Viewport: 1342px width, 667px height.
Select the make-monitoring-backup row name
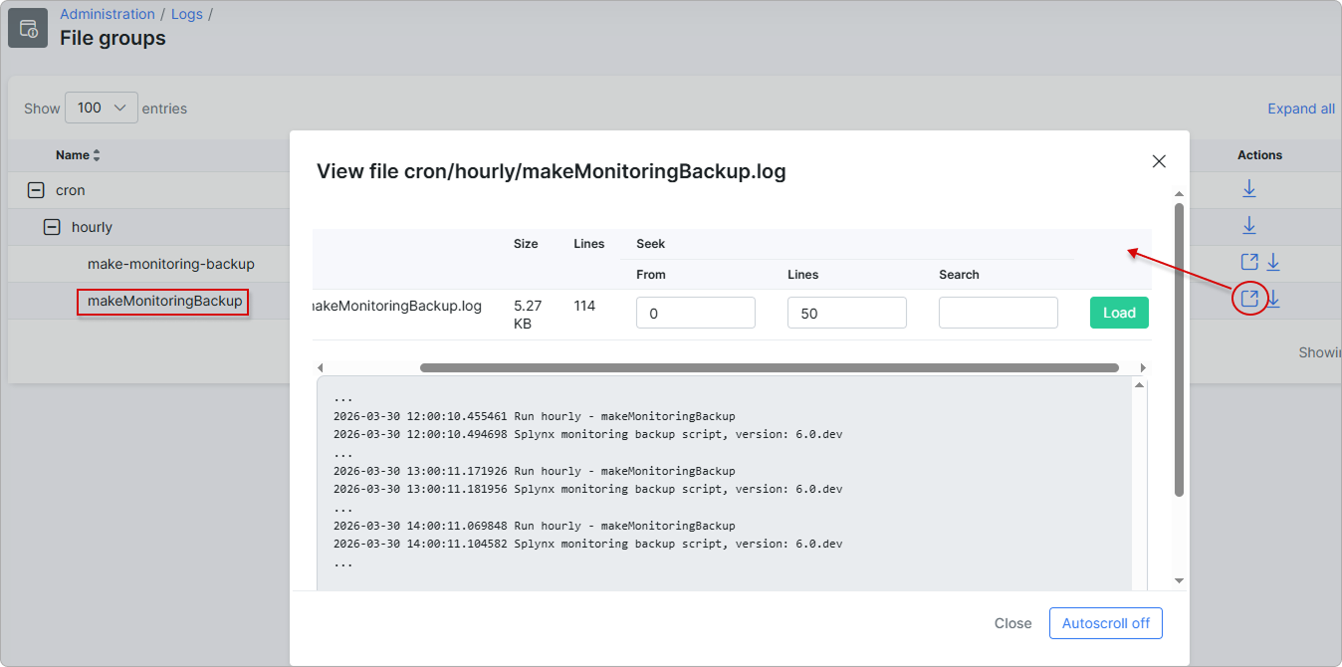[x=171, y=264]
